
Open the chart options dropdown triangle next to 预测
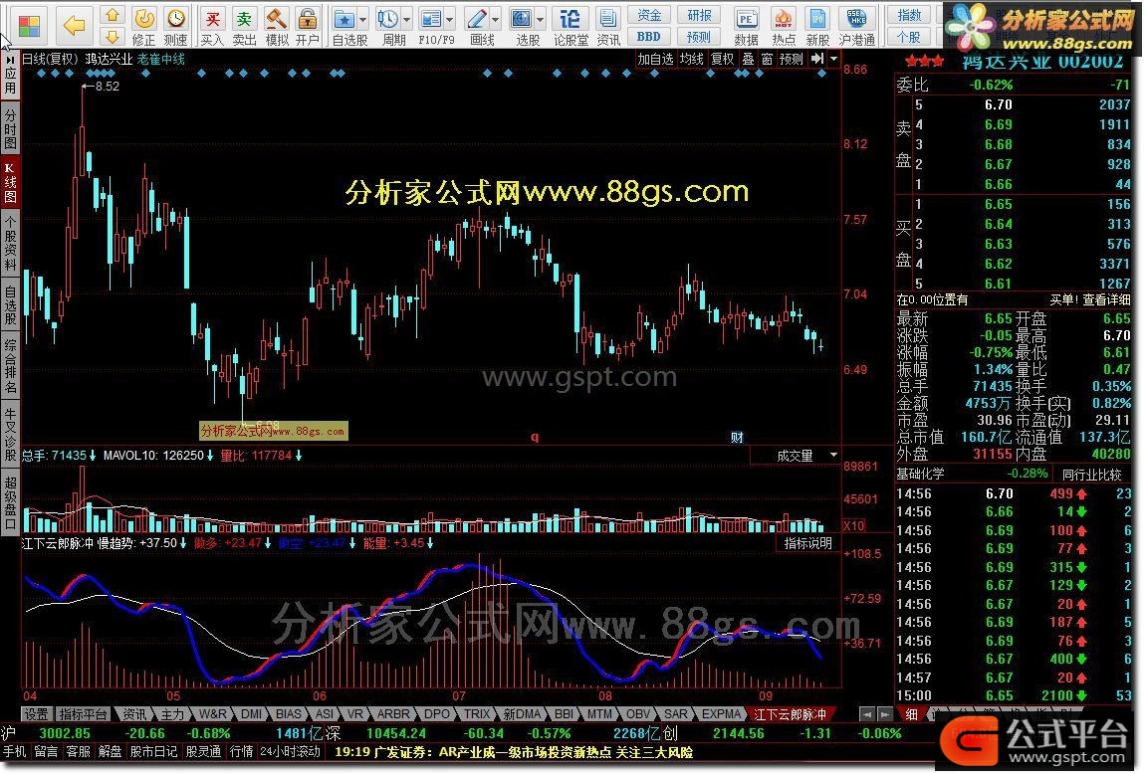coord(834,59)
